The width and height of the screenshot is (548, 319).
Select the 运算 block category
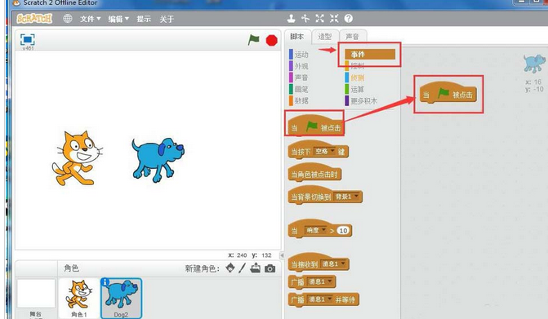tap(354, 89)
